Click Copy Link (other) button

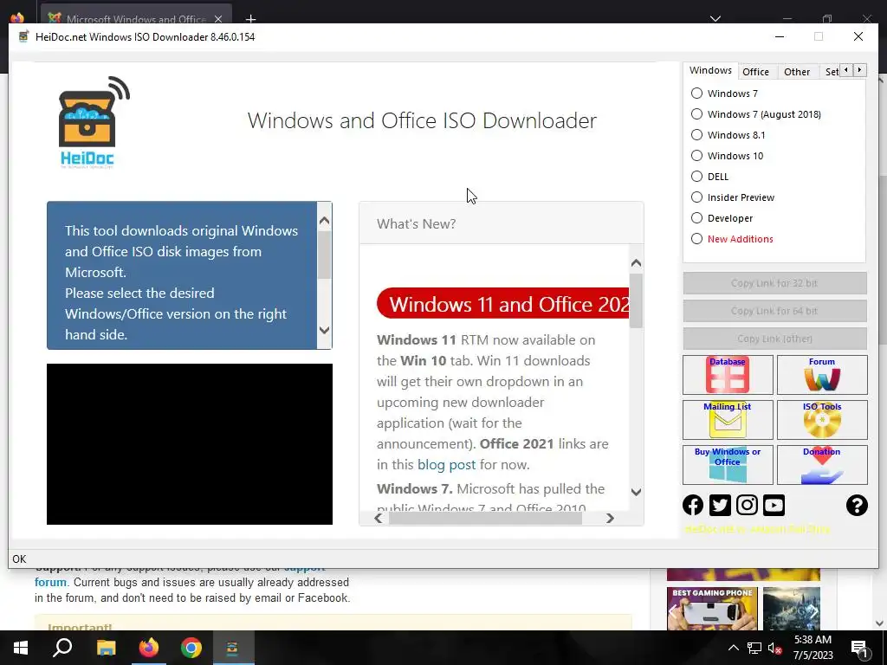pyautogui.click(x=774, y=339)
